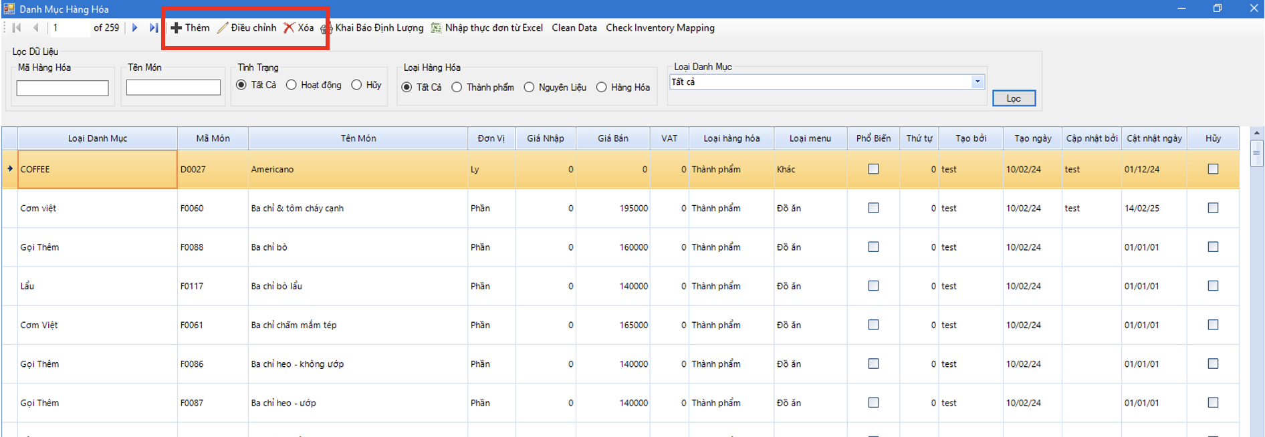This screenshot has height=437, width=1265.
Task: Focus the Mã Hàng Hóa filter field
Action: 62,88
